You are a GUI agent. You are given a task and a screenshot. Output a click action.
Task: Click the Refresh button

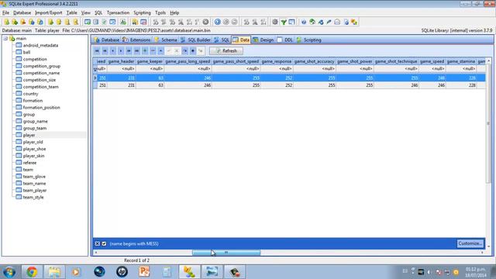coord(226,50)
